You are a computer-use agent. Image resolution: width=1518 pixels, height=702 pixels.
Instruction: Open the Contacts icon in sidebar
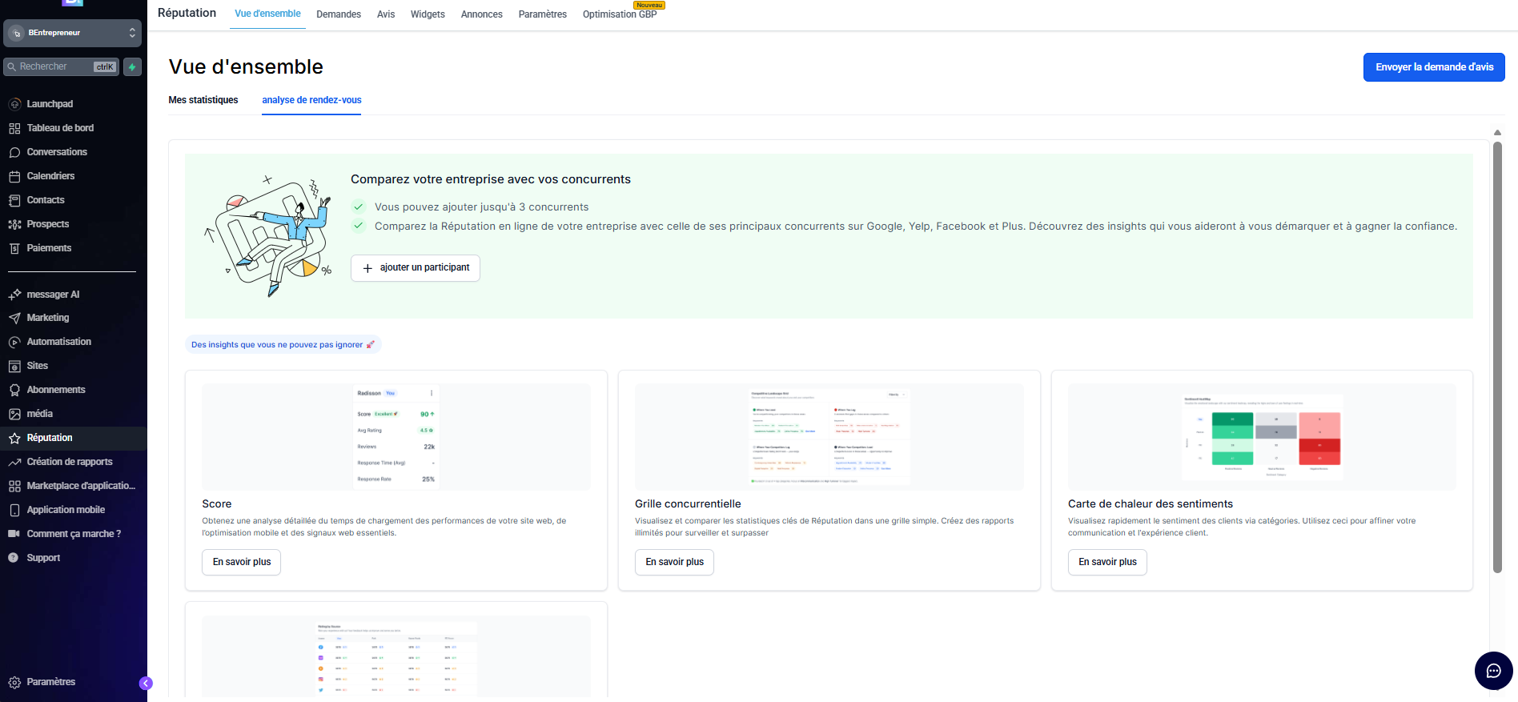pyautogui.click(x=14, y=200)
